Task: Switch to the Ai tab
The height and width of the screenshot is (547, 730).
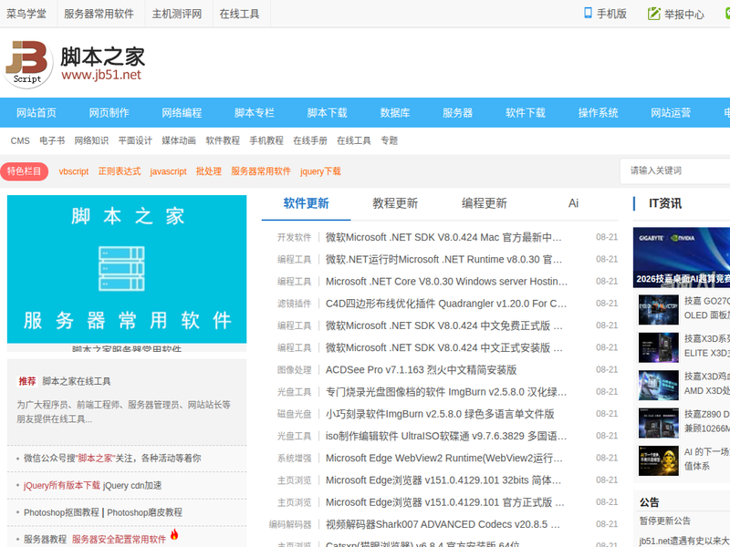Action: click(x=573, y=203)
